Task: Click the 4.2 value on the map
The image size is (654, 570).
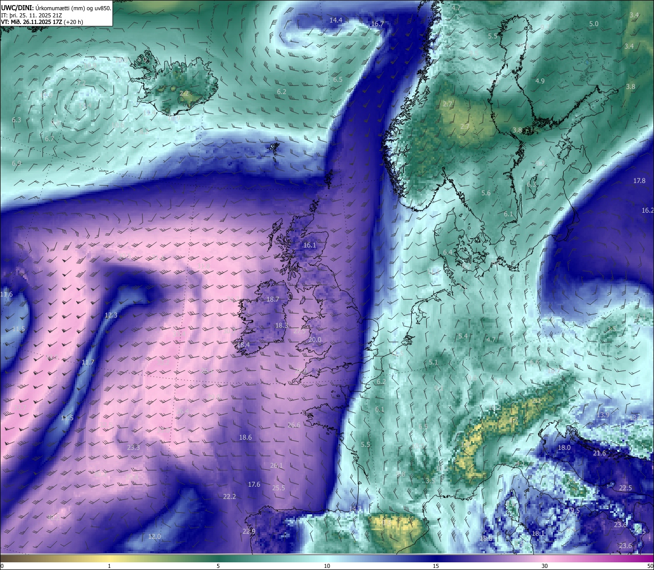Action: coord(456,8)
